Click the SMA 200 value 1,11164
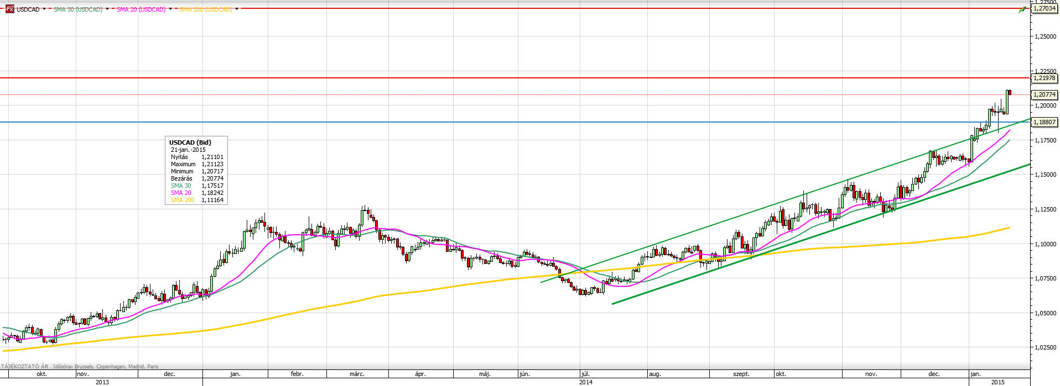Screen dimensions: 1060x386 tap(212, 200)
